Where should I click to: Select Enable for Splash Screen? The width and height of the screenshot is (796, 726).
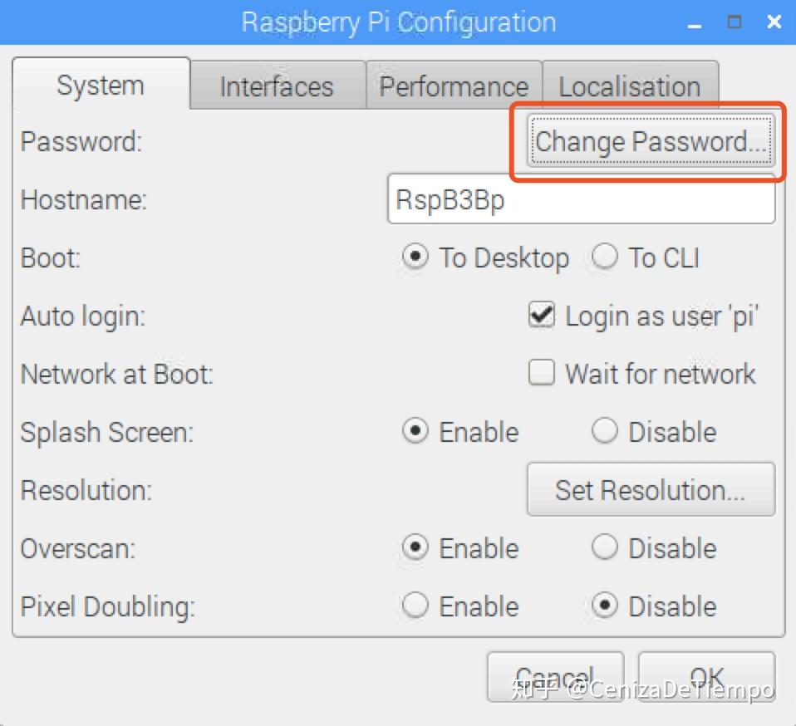tap(415, 432)
